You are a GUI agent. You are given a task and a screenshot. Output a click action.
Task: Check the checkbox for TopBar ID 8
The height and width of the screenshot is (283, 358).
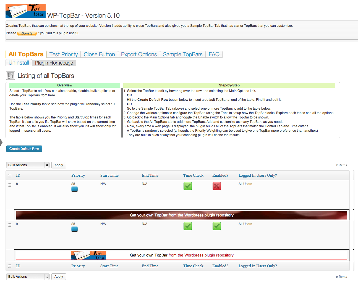10,185
